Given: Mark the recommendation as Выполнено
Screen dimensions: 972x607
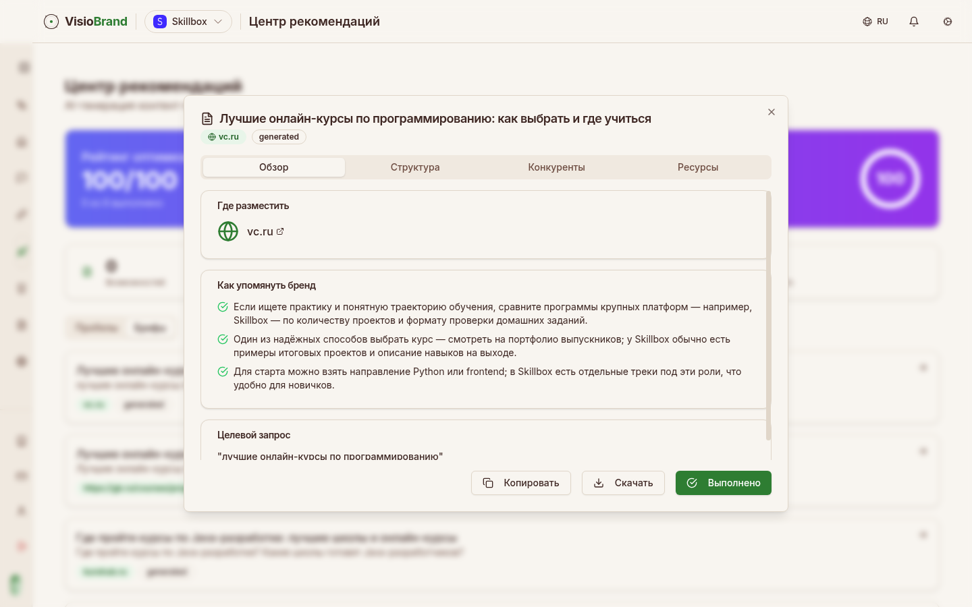Looking at the screenshot, I should (x=723, y=483).
